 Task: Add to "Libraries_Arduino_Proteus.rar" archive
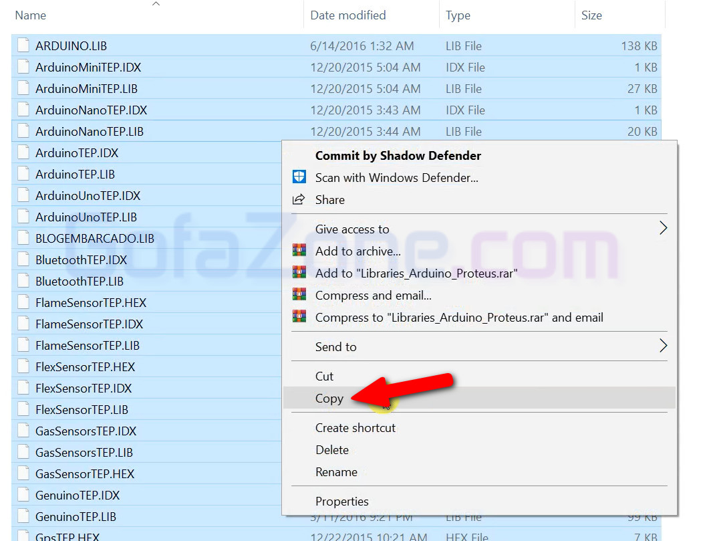pos(416,274)
